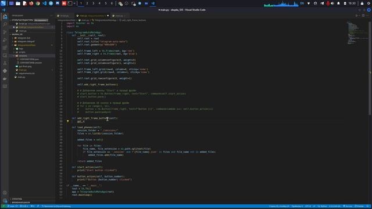Screen dimensions: 372x209
Task: Click the UTF-8 encoding in status bar
Action: [308, 207]
